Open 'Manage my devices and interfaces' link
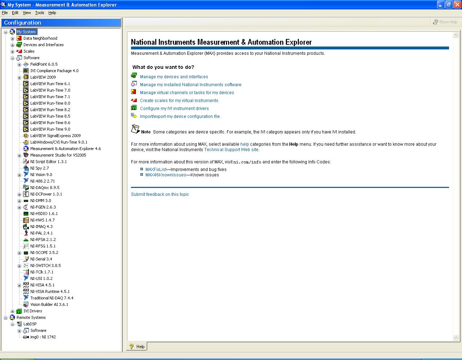The height and width of the screenshot is (360, 462). 174,77
